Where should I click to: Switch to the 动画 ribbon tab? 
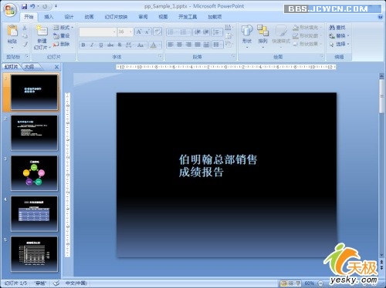pos(89,17)
